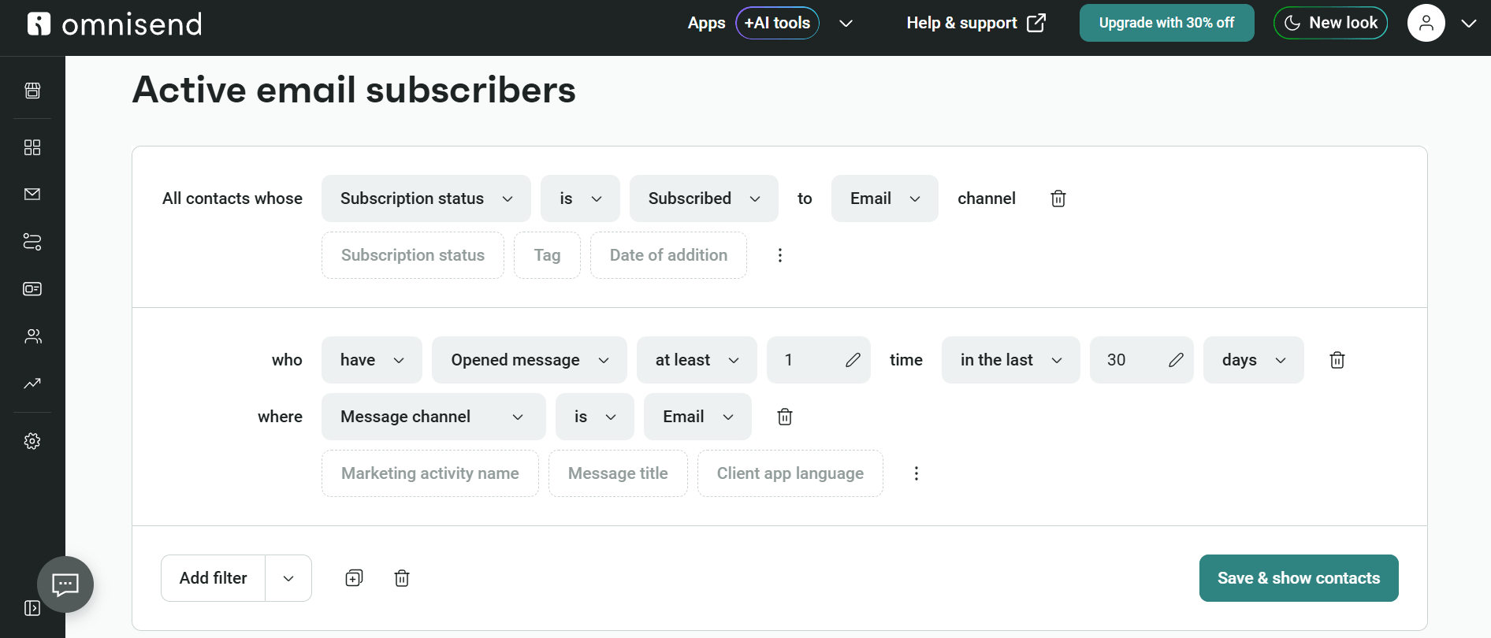Expand the Add filter dropdown arrow
The width and height of the screenshot is (1491, 638).
[288, 578]
